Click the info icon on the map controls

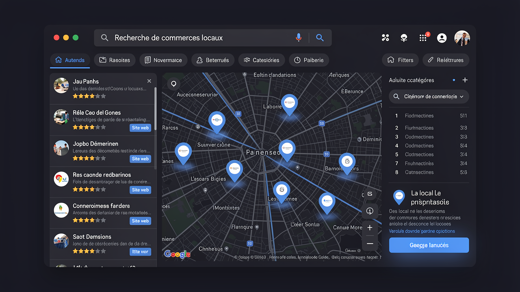pyautogui.click(x=370, y=211)
